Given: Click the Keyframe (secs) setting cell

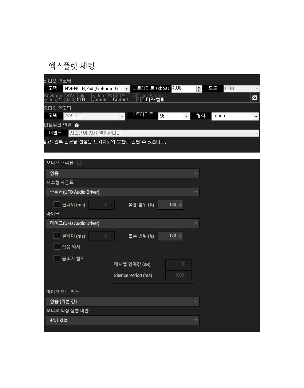Looking at the screenshot, I should [x=54, y=98].
